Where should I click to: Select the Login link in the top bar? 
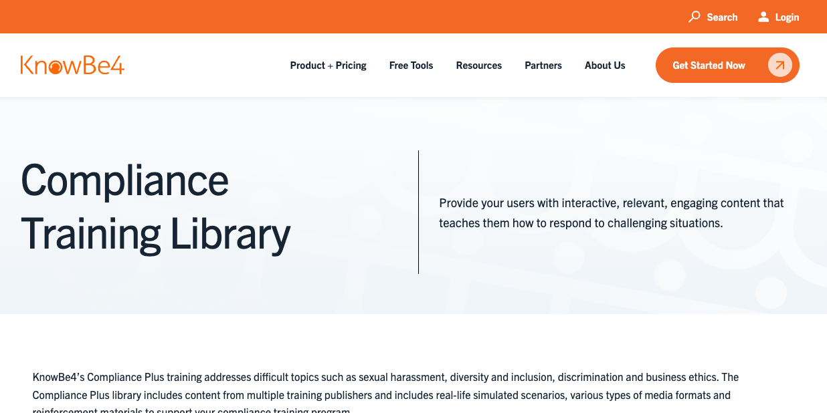pyautogui.click(x=787, y=17)
